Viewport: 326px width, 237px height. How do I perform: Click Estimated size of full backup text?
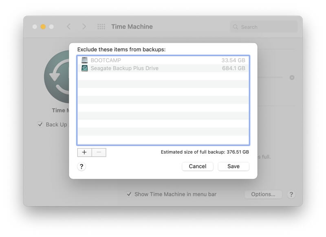(205, 152)
